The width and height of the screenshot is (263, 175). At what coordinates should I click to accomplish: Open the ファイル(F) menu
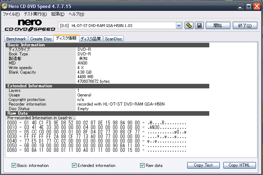coord(11,14)
